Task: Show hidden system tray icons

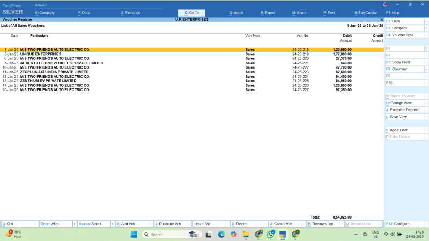Action: pyautogui.click(x=356, y=235)
